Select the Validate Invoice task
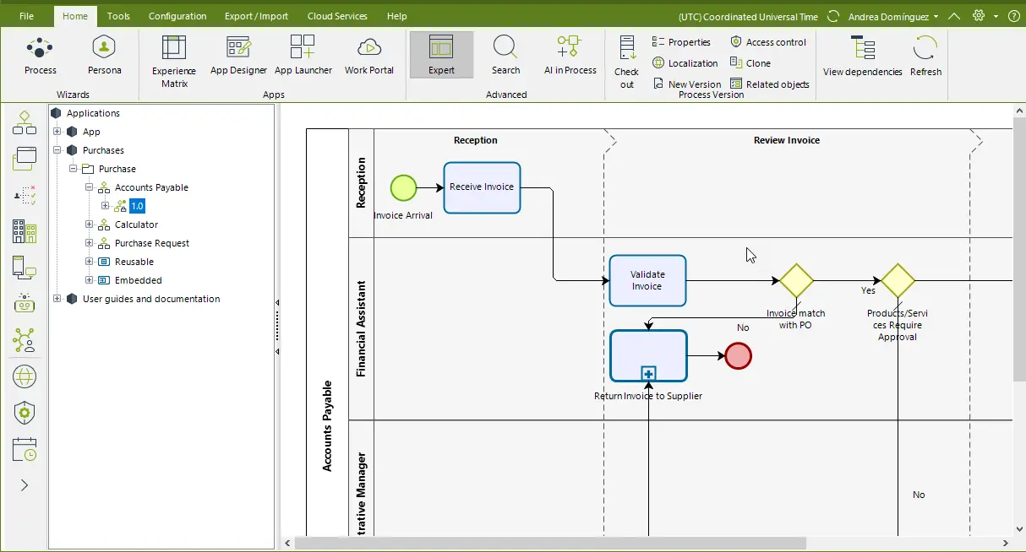1026x552 pixels. coord(647,280)
